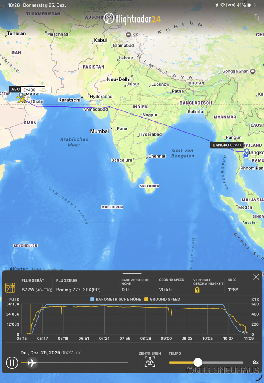264x383 pixels.
Task: Tap the SEYCHELLEN label
Action: click(x=26, y=246)
